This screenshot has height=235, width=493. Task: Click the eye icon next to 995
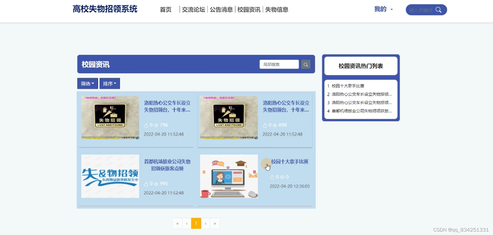[156, 184]
